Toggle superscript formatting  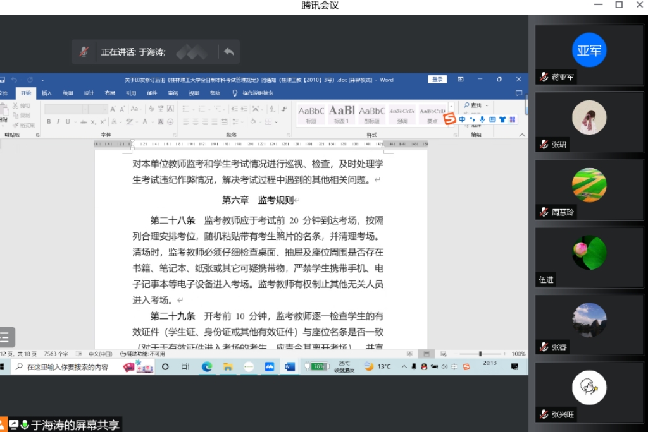pos(101,122)
